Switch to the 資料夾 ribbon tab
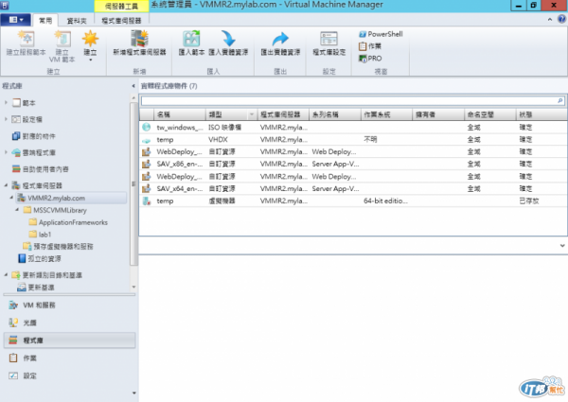The image size is (568, 402). click(77, 21)
